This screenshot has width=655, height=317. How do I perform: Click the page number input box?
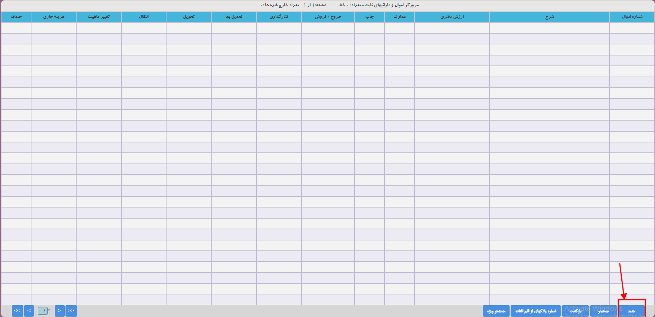pos(43,311)
